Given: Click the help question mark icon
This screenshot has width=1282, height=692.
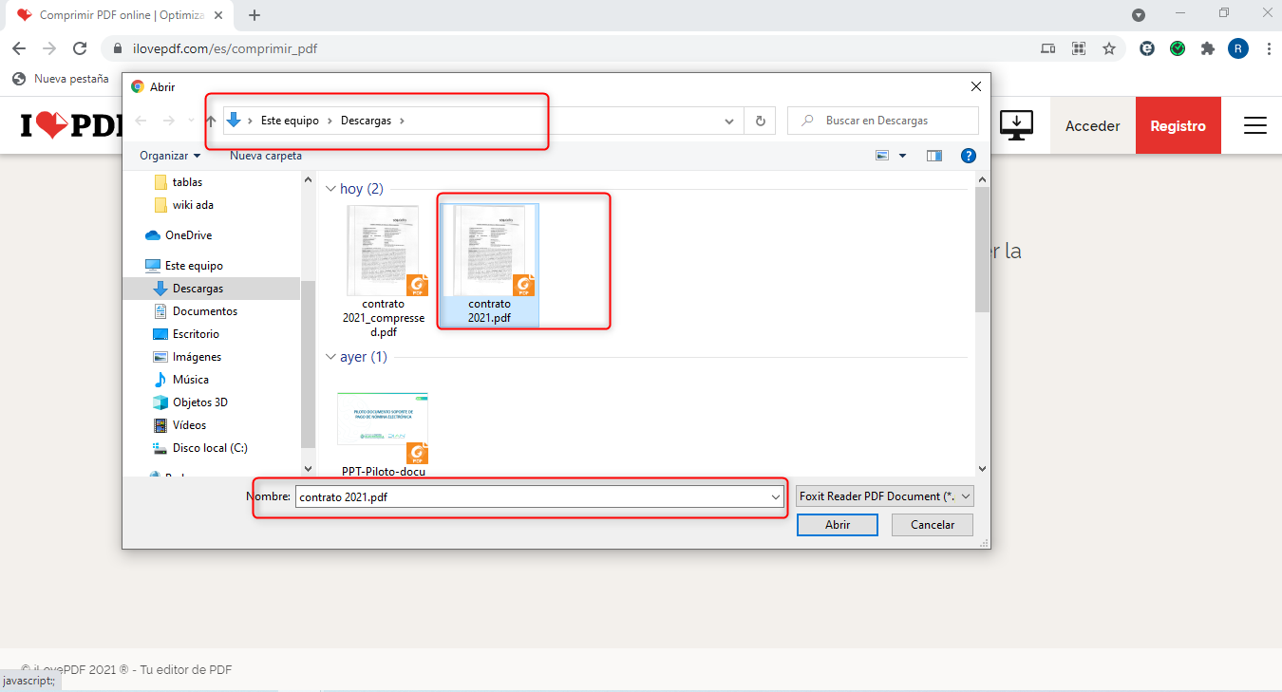Looking at the screenshot, I should (968, 156).
